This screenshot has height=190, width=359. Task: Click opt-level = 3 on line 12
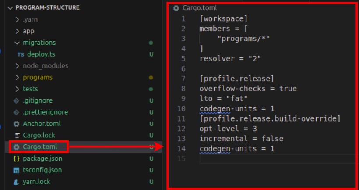coord(228,129)
